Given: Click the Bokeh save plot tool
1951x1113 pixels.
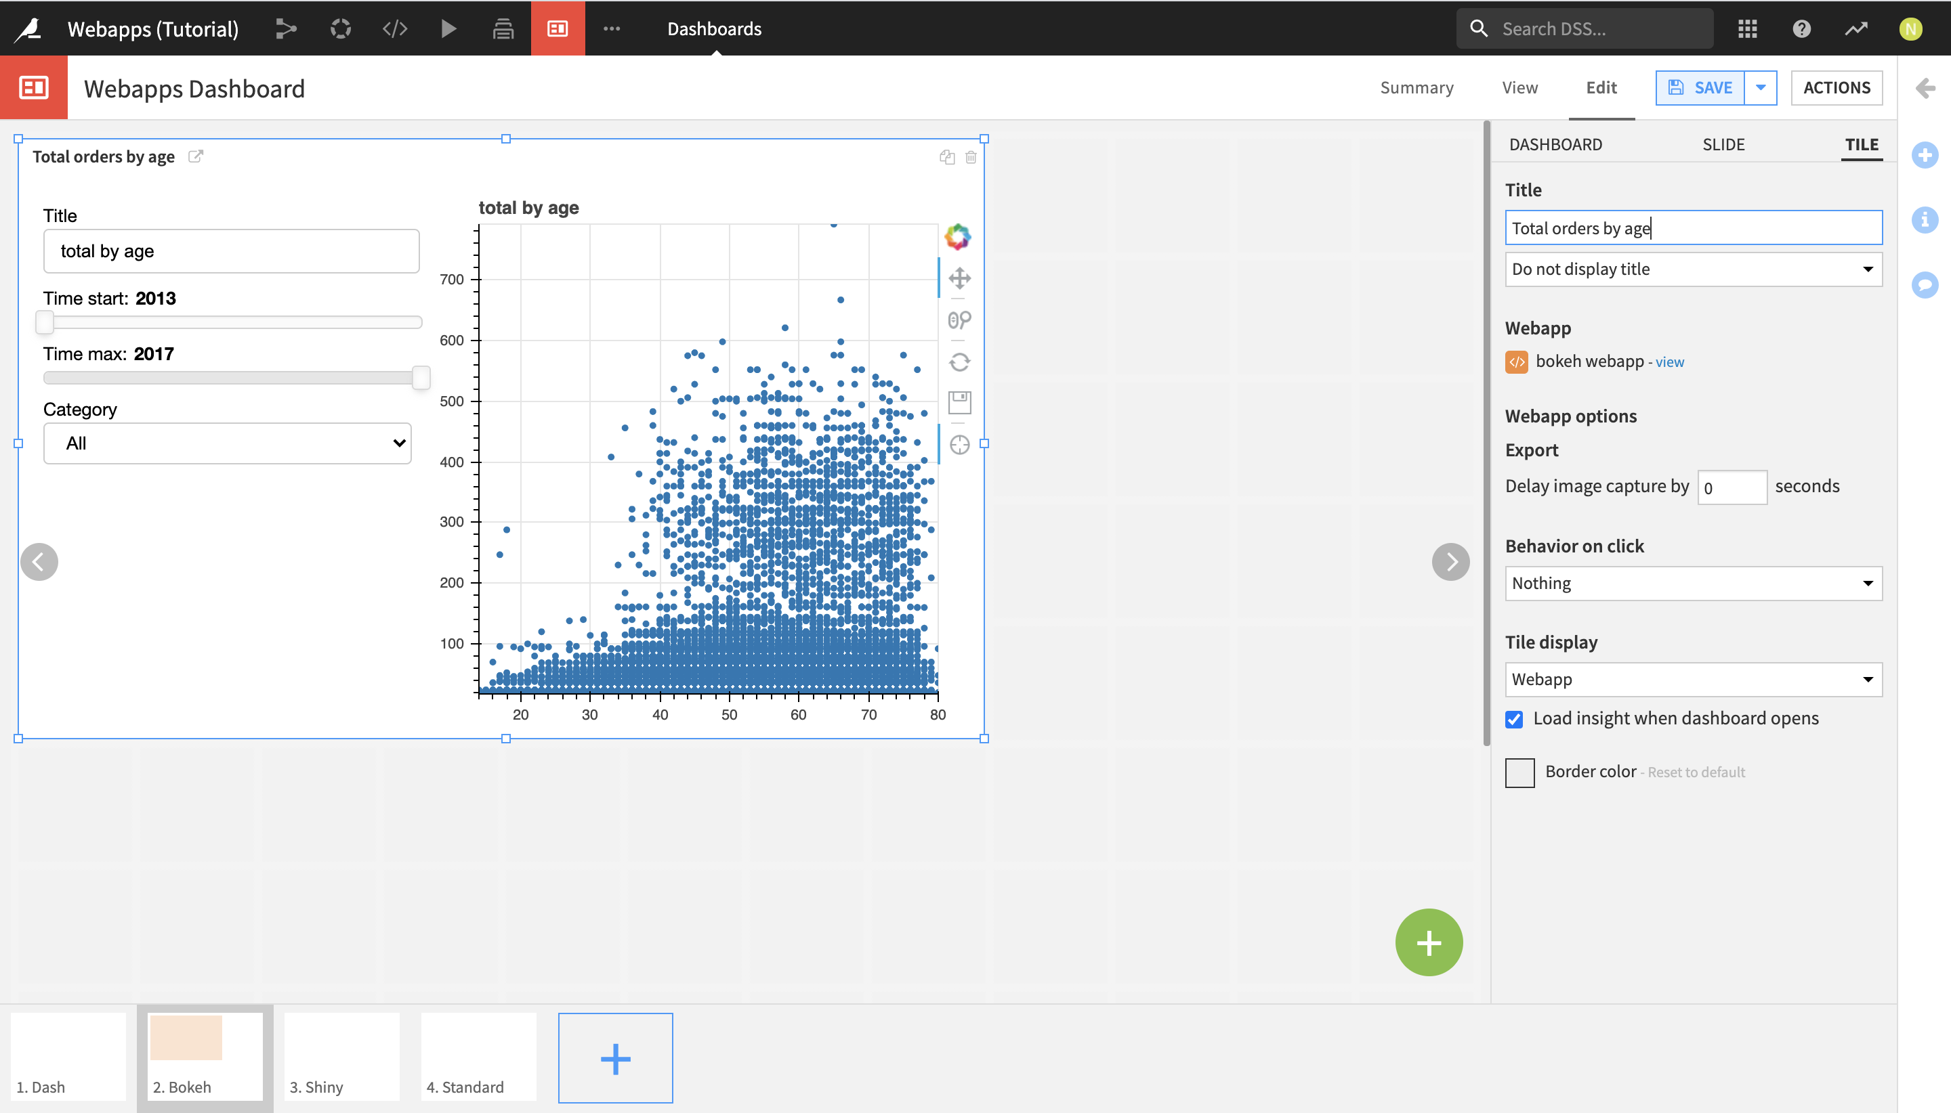Looking at the screenshot, I should point(959,403).
